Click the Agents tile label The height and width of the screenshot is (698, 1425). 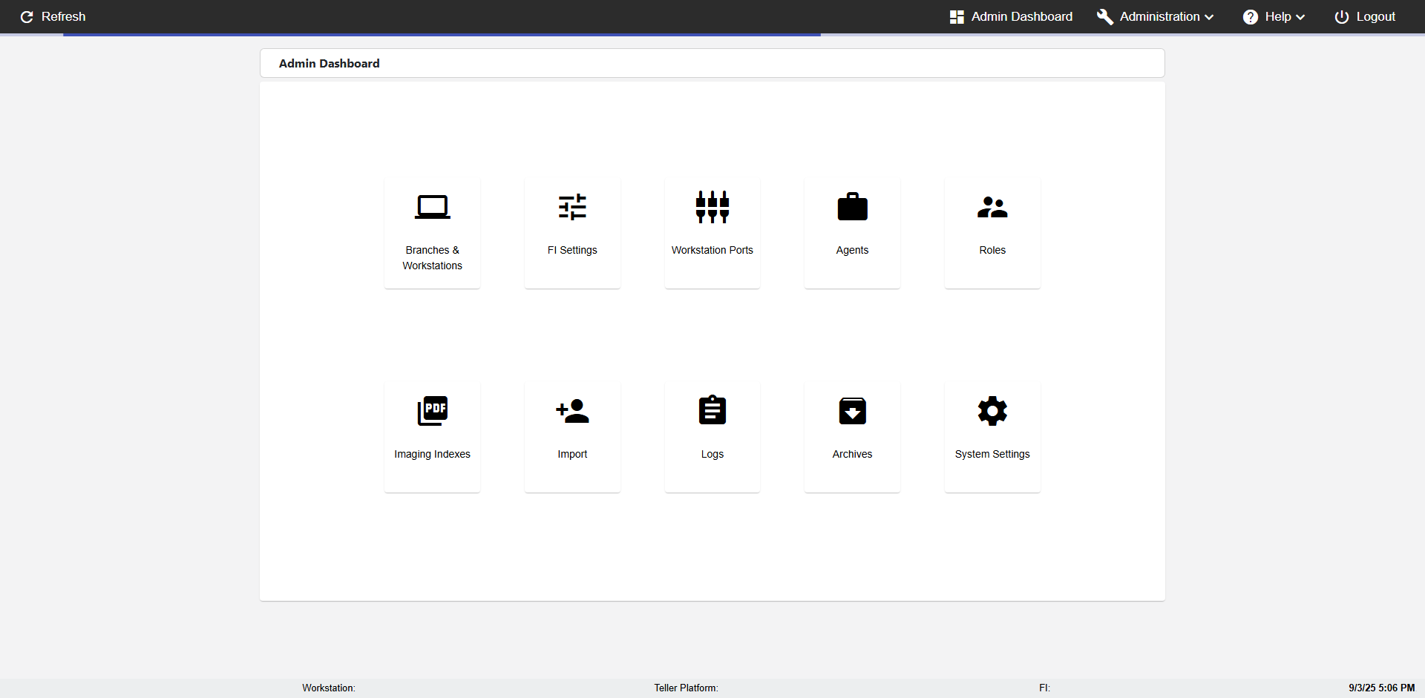pos(852,250)
